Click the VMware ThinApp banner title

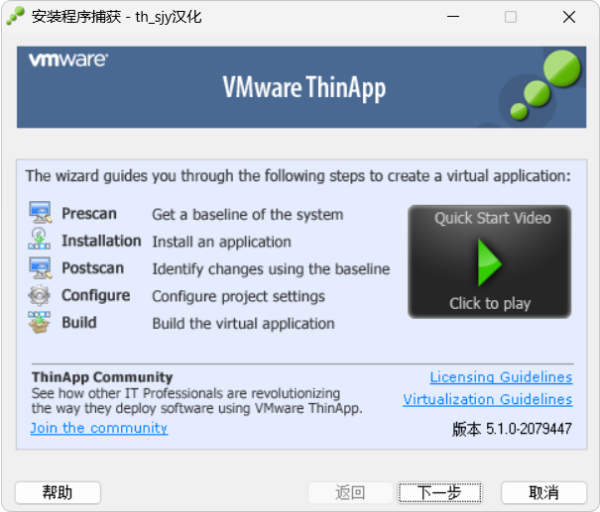(304, 88)
